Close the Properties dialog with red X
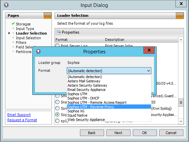189x142 pixels. pyautogui.click(x=149, y=50)
